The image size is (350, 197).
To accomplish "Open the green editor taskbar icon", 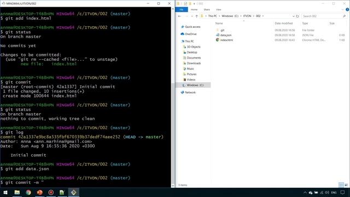I will click(x=62, y=192).
